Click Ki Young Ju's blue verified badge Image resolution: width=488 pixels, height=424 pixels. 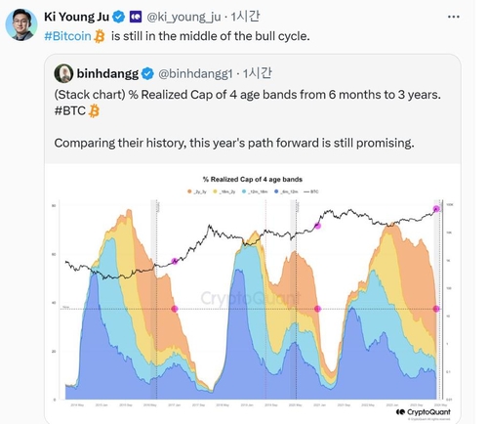(119, 17)
